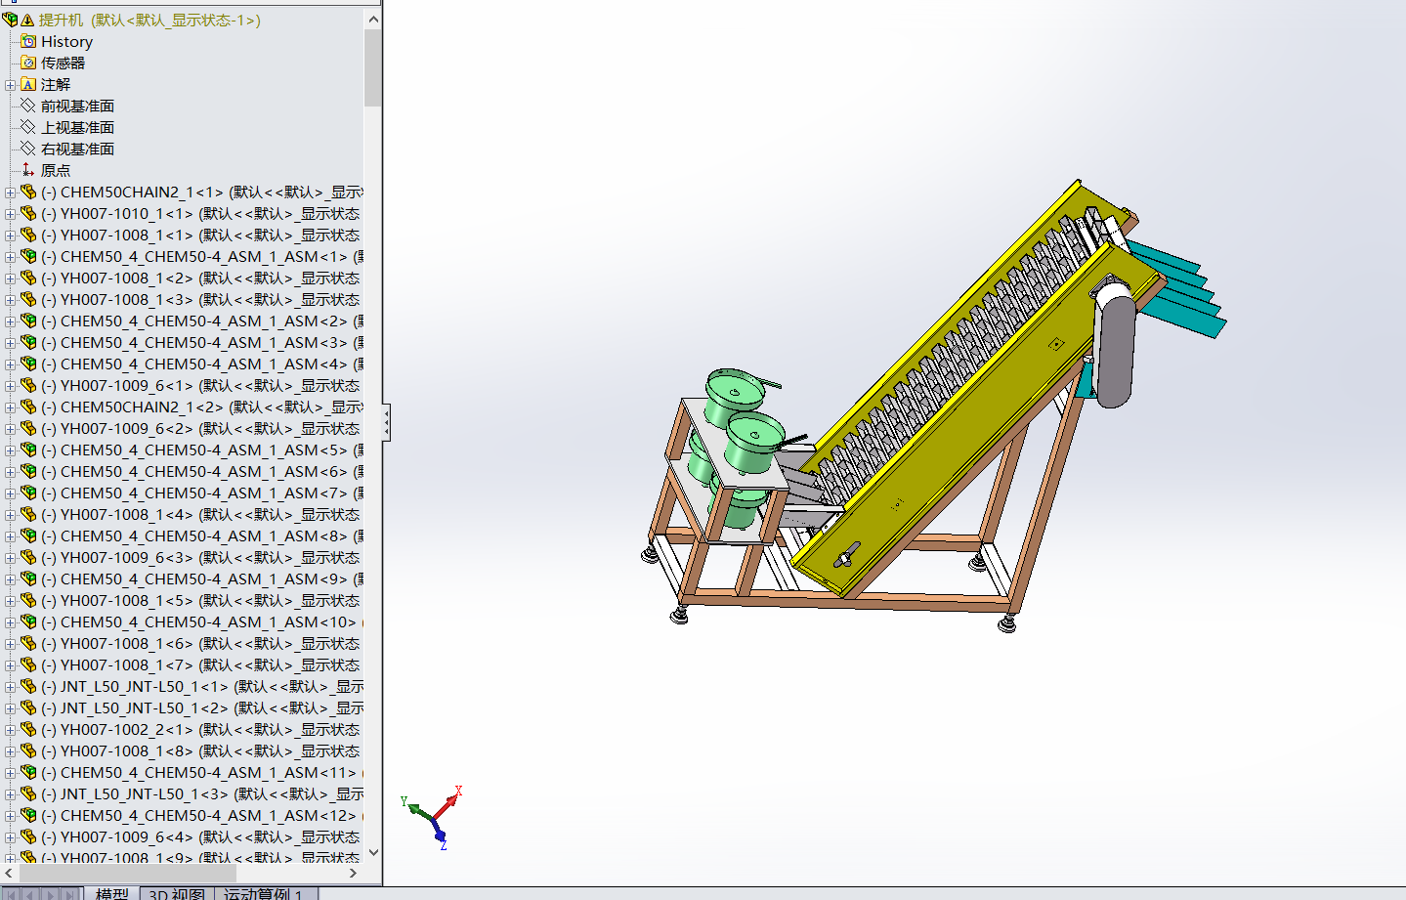Click the part icon of JNT_L50_JNT-L50_1<1>

[x=28, y=686]
